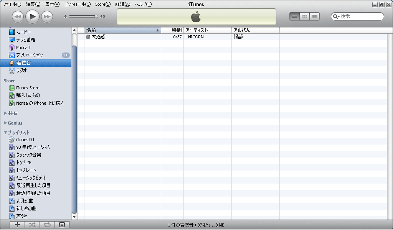Open 着うた playlist
The image size is (393, 230).
36,216
